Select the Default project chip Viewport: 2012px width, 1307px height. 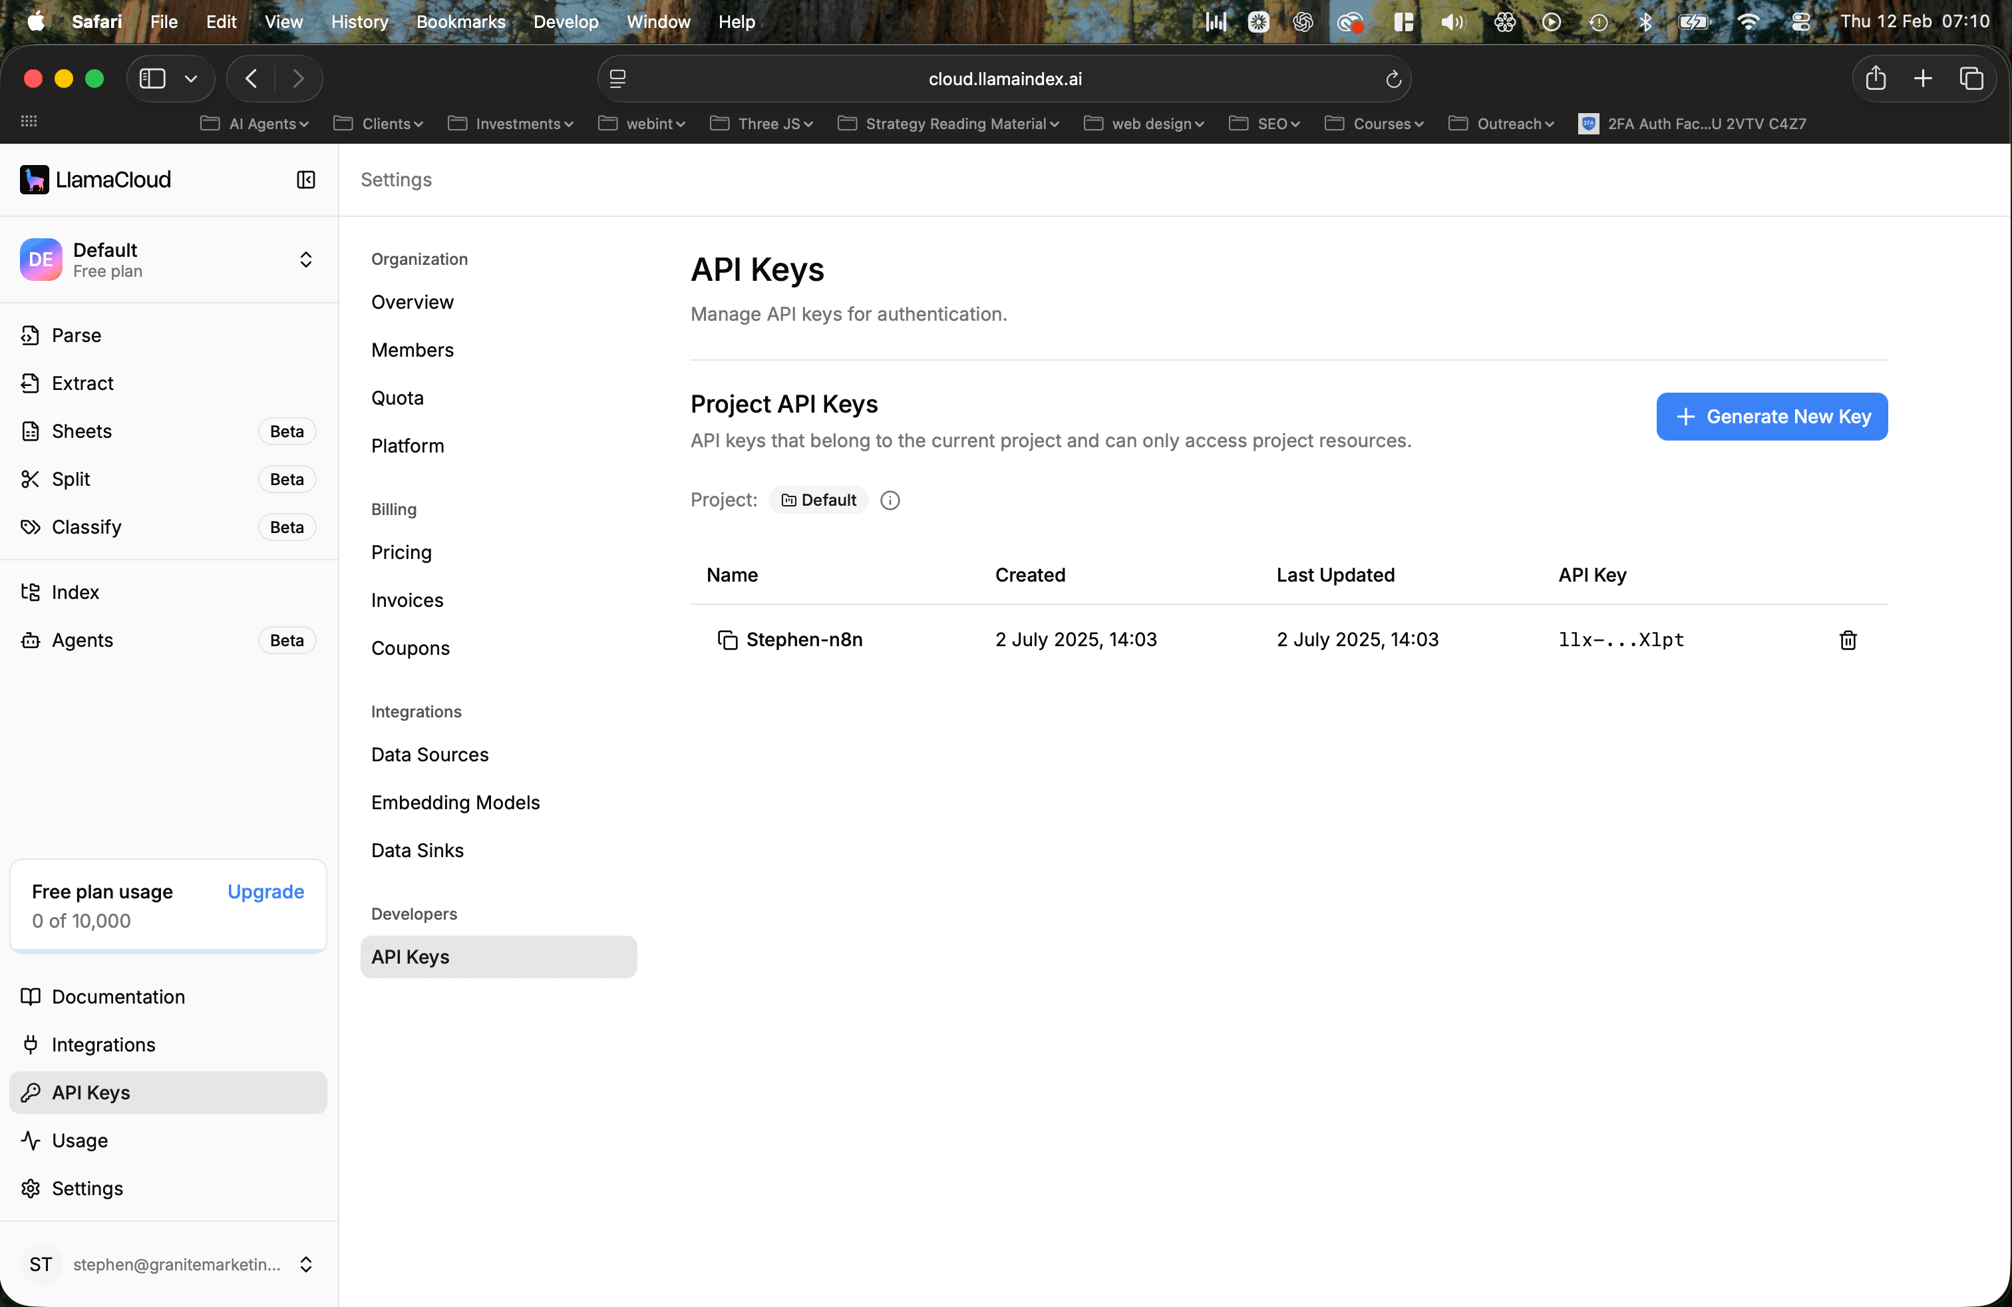tap(818, 500)
